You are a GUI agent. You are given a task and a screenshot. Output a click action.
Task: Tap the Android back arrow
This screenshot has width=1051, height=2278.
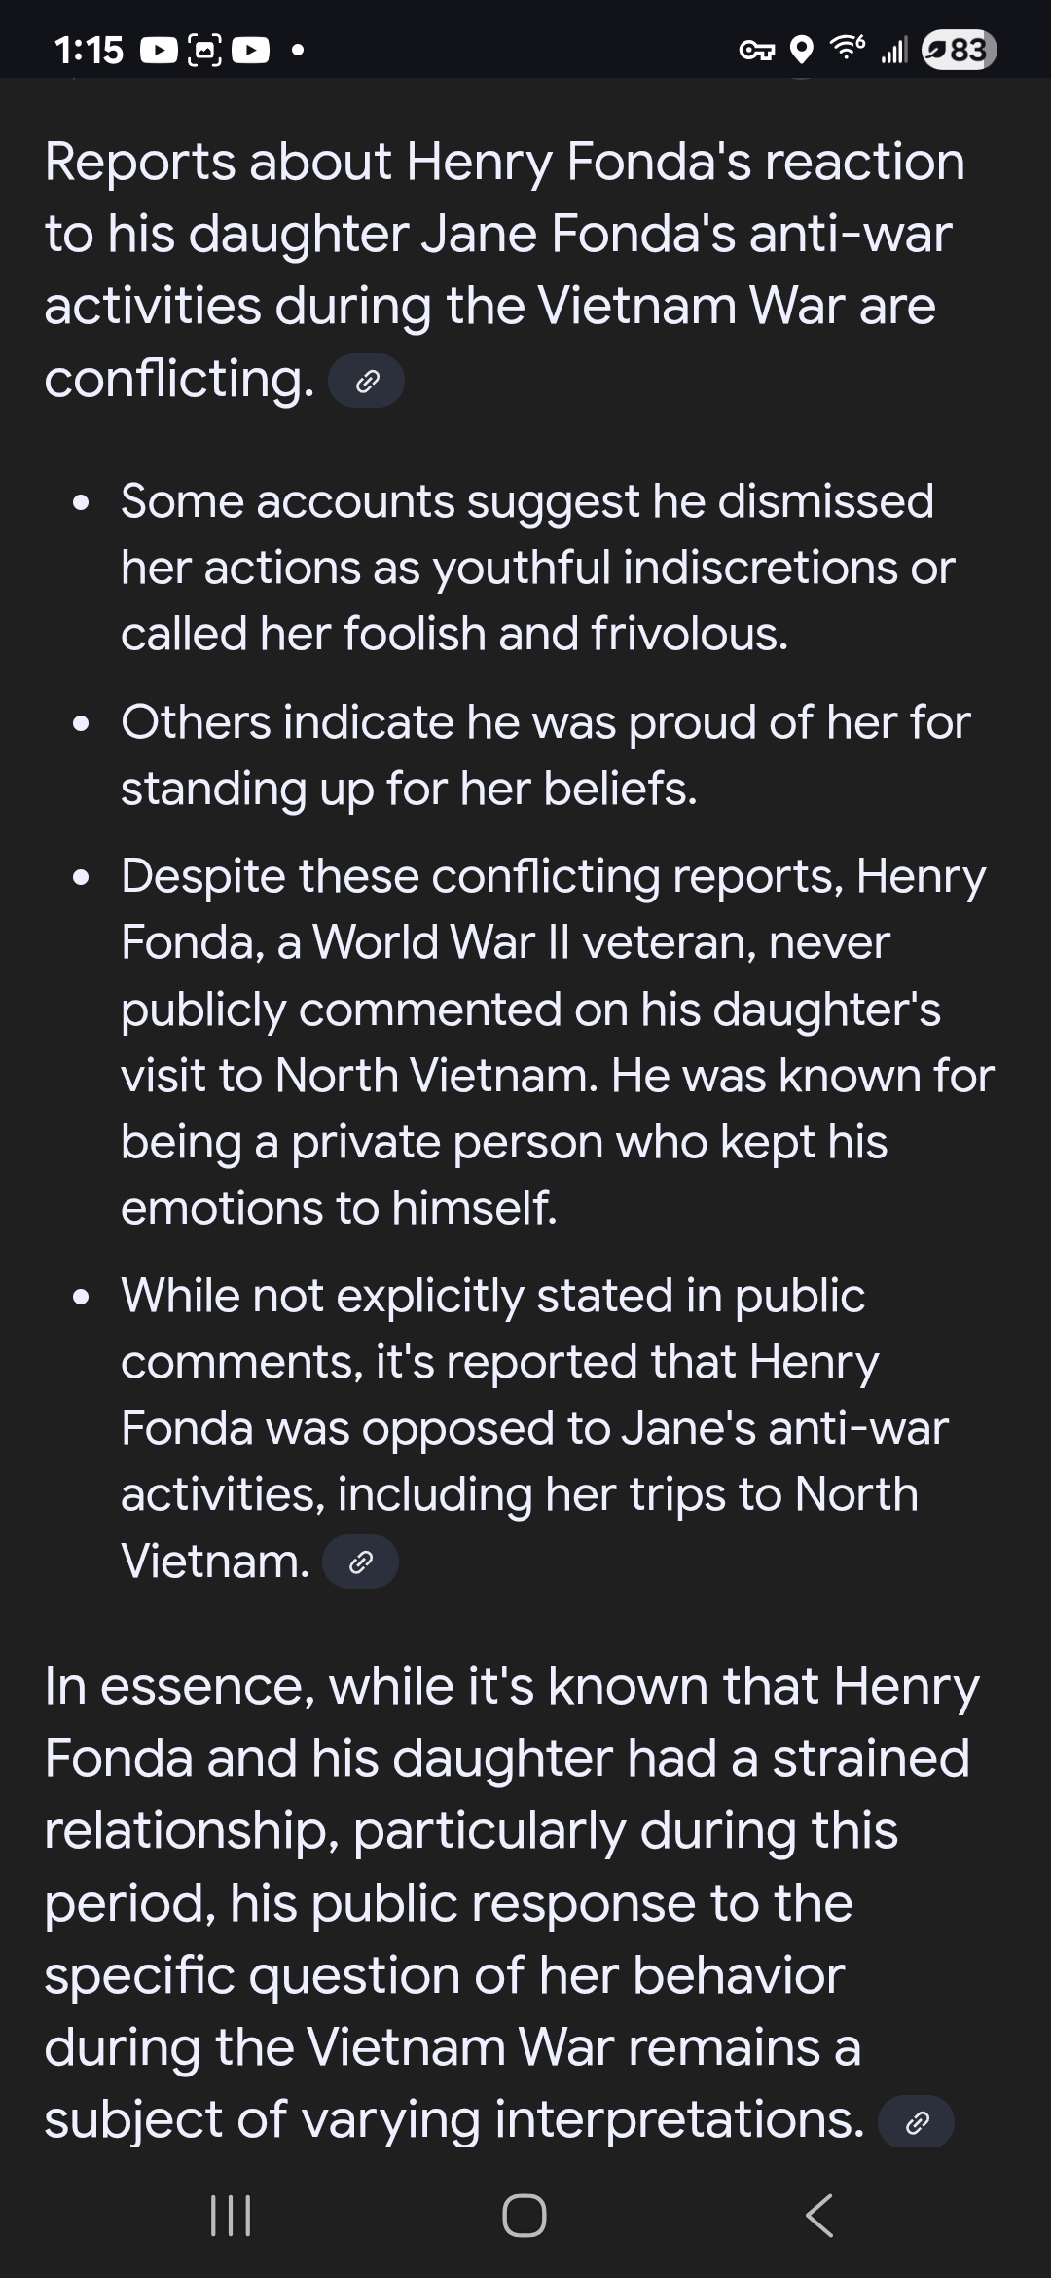pos(819,2216)
